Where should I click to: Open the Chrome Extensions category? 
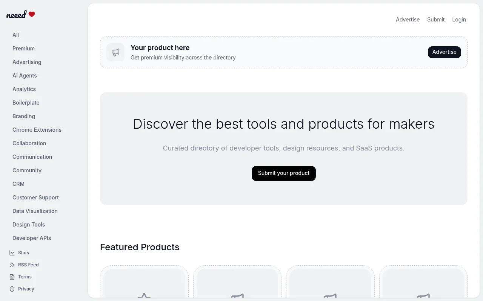click(x=37, y=130)
